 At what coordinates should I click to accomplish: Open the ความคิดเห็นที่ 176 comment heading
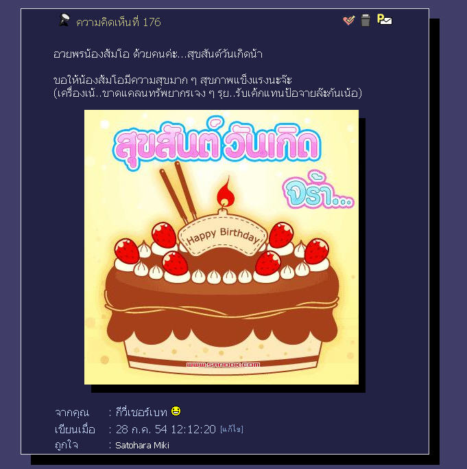pos(119,22)
